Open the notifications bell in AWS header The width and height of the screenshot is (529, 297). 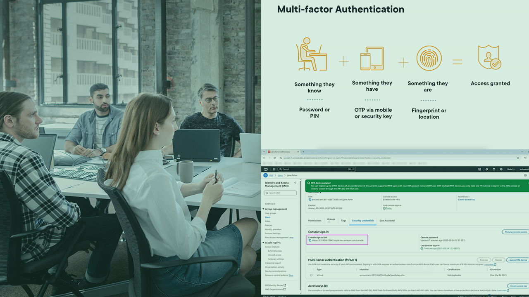pos(487,169)
